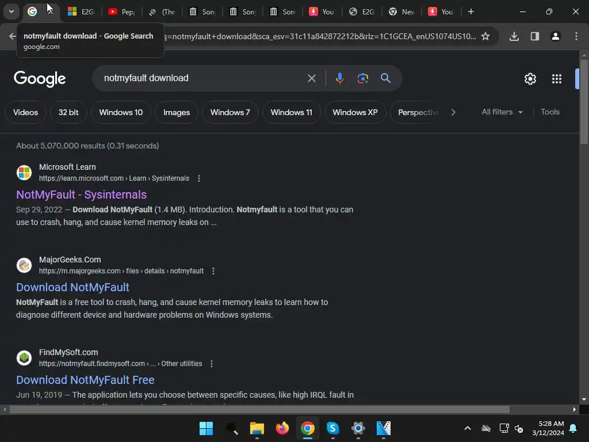Switch to the 'New' Chrome tab
The image size is (589, 442).
pyautogui.click(x=401, y=12)
